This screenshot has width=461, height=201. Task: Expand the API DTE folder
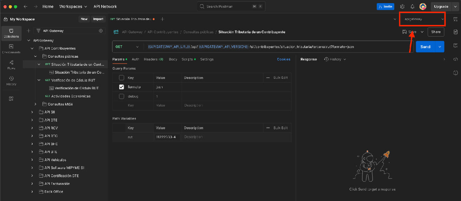[x=32, y=120]
